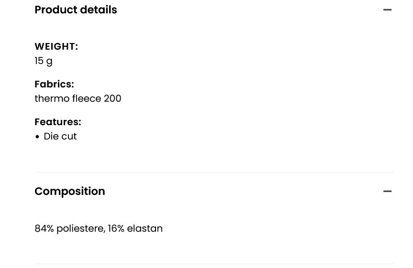The image size is (413, 268).
Task: Click the word thermo in Fabrics value
Action: tap(52, 98)
